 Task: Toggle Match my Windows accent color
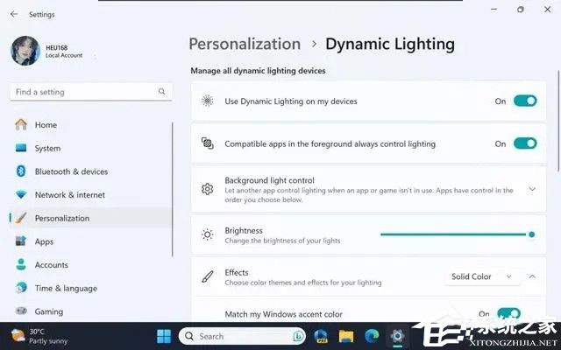[x=508, y=314]
